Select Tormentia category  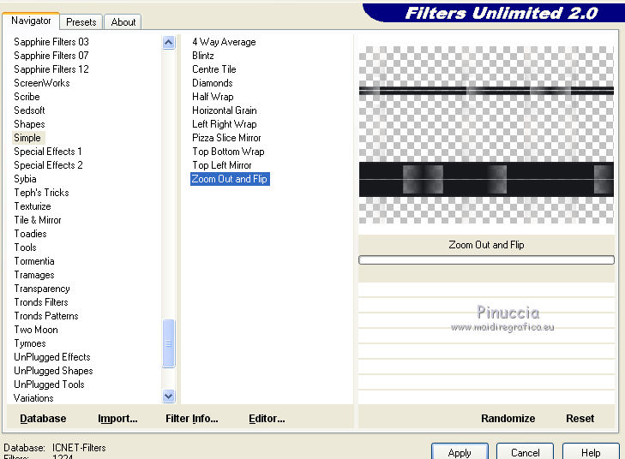pos(34,261)
